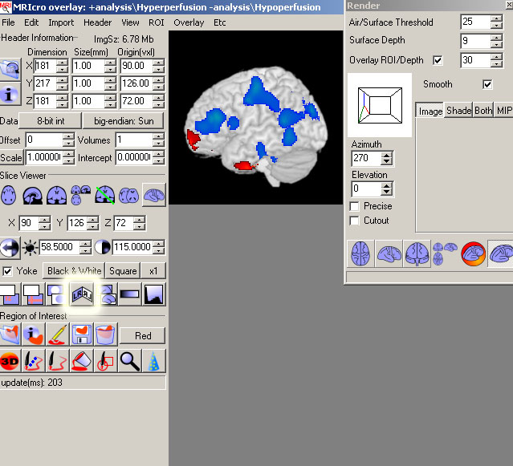Toggle the Yoke checkbox

tap(8, 271)
